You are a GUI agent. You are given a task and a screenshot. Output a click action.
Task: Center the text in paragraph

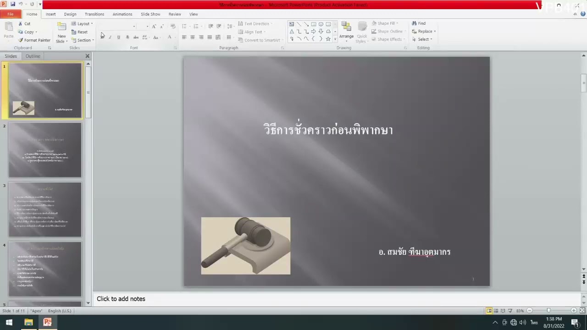pos(193,37)
